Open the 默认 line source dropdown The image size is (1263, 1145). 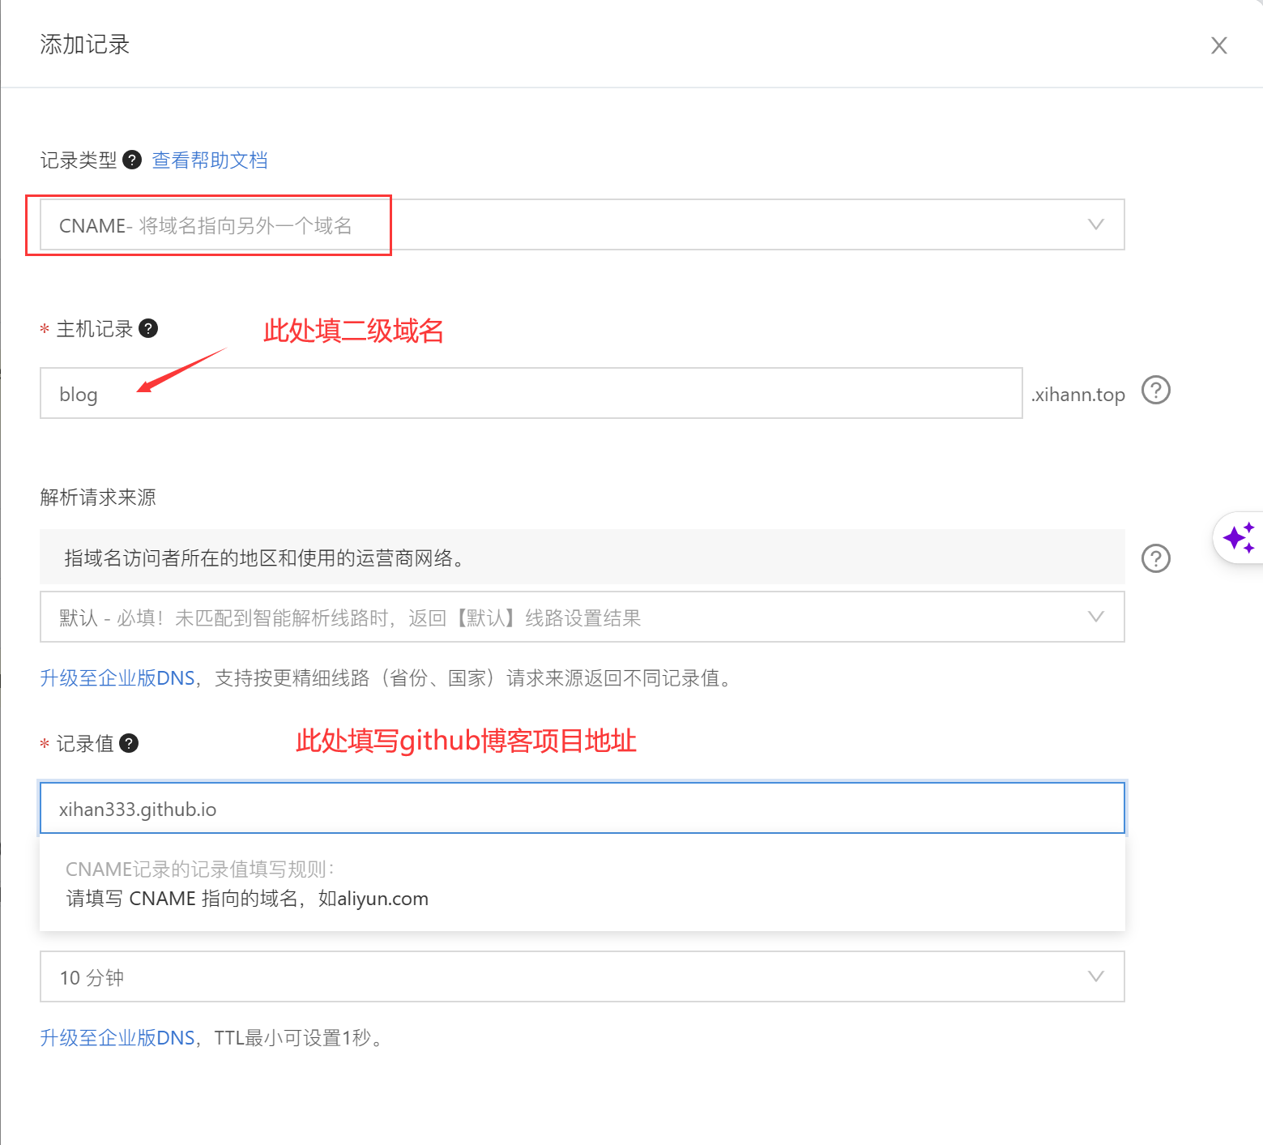(582, 617)
